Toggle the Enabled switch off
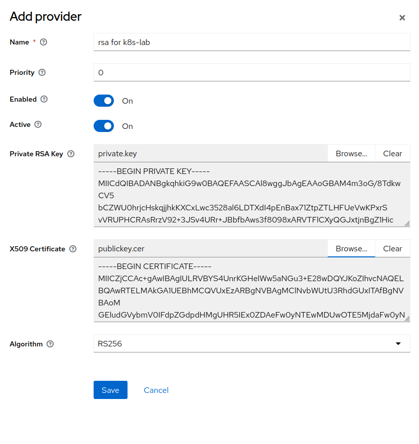Image resolution: width=419 pixels, height=444 pixels. point(104,101)
